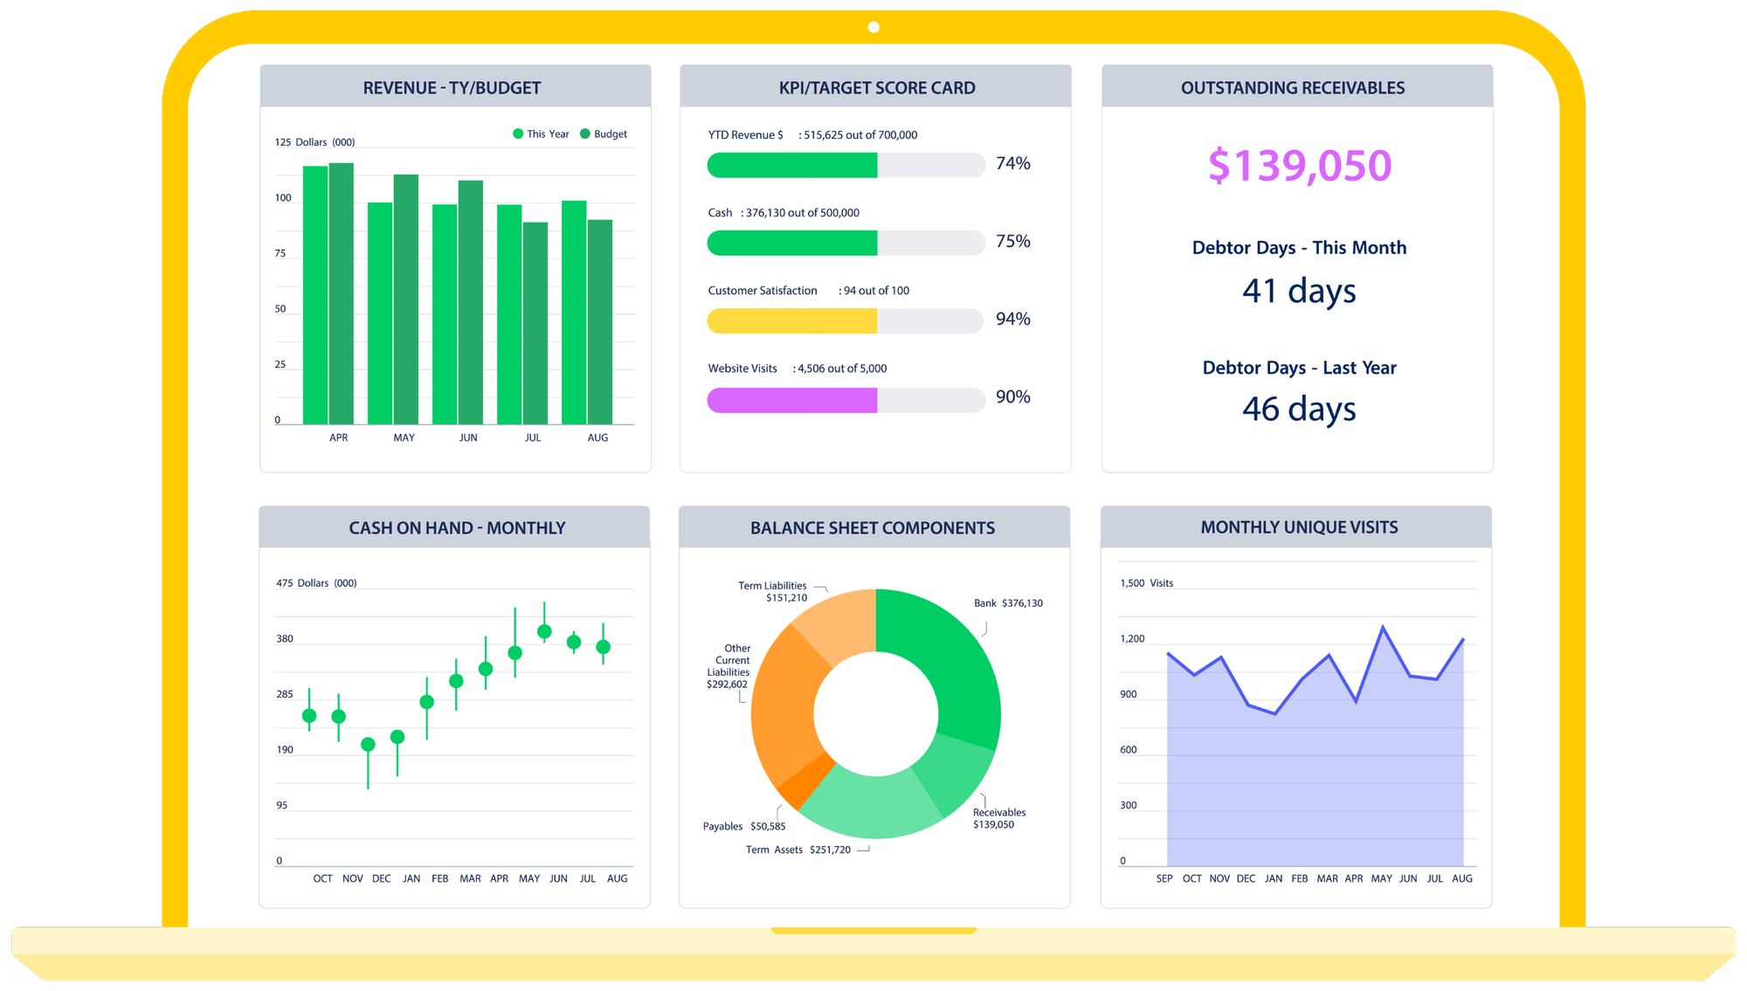Screen dimensions: 1747x991
Task: Select the This Year legend marker
Action: (517, 134)
